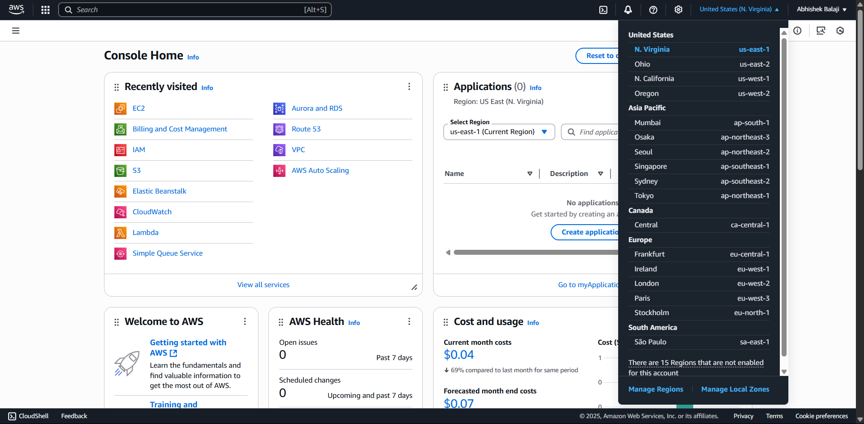Focus the AWS search field

(195, 10)
